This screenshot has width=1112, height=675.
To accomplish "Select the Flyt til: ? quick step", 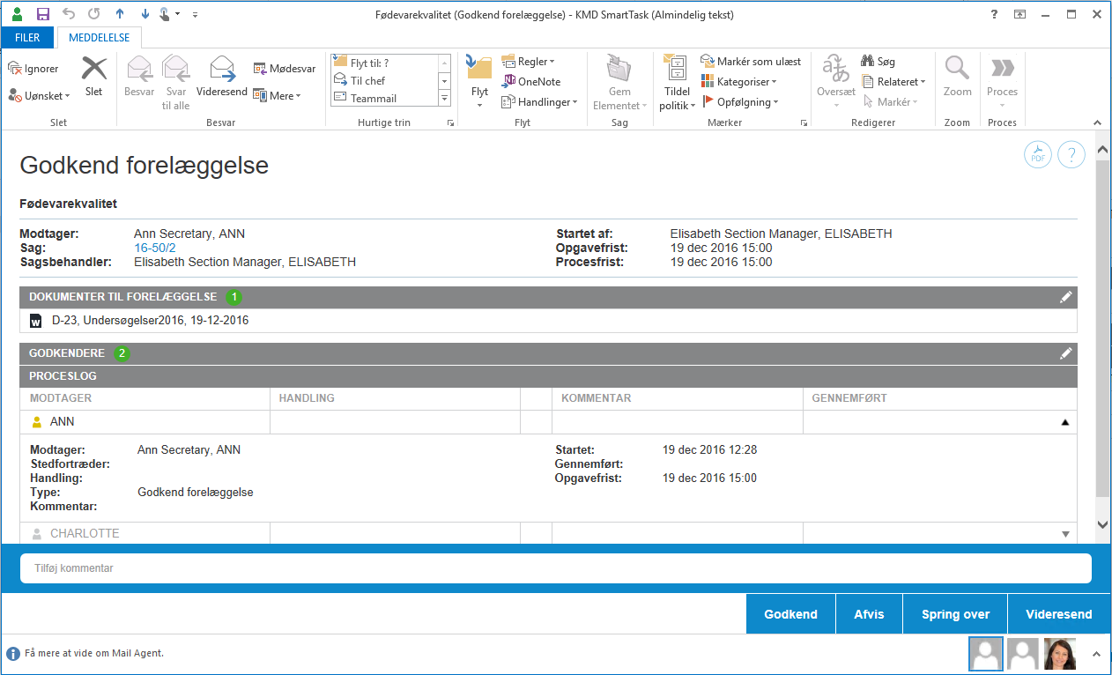I will 383,63.
